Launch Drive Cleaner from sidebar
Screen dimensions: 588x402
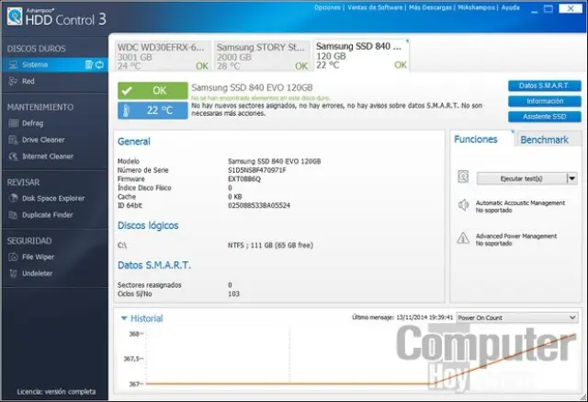click(x=44, y=140)
